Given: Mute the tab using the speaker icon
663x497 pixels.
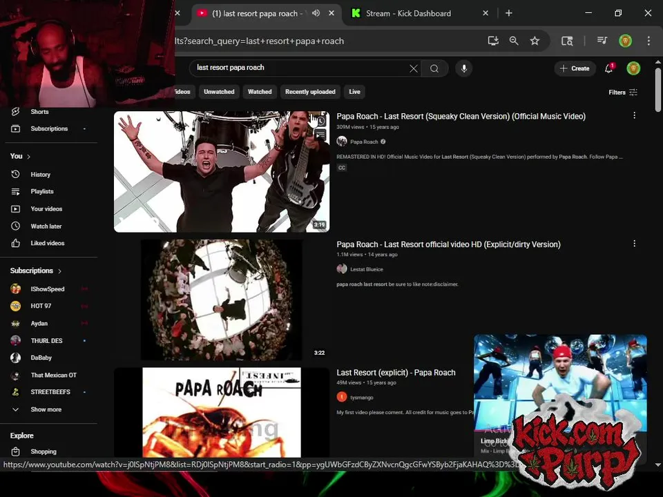Looking at the screenshot, I should [316, 13].
